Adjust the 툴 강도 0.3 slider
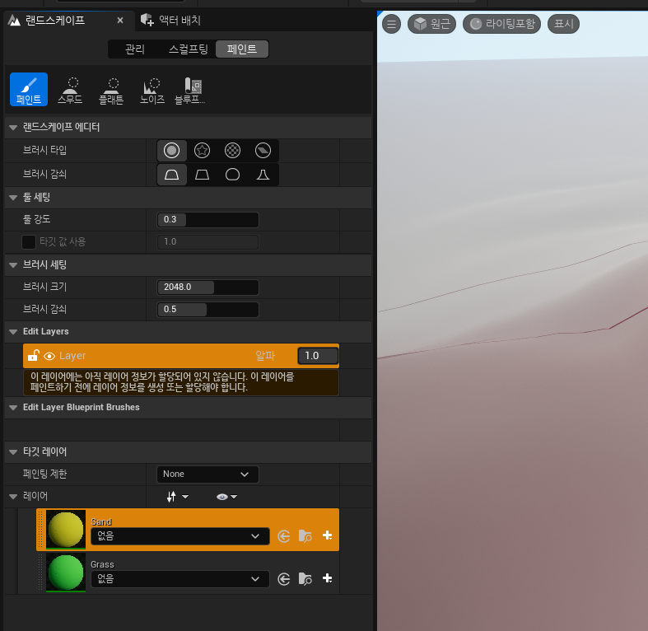The width and height of the screenshot is (648, 631). click(207, 220)
